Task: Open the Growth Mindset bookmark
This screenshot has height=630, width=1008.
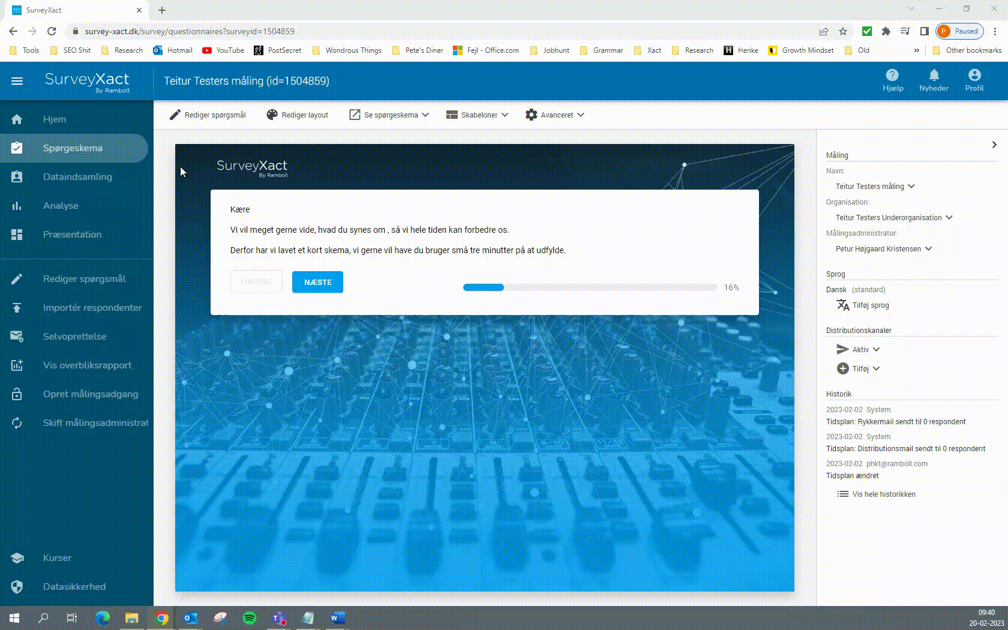Action: click(x=801, y=50)
